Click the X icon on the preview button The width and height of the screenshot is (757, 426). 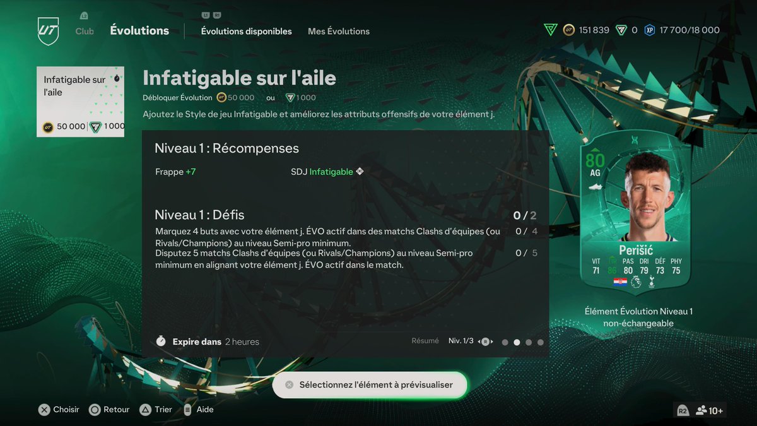click(x=289, y=384)
